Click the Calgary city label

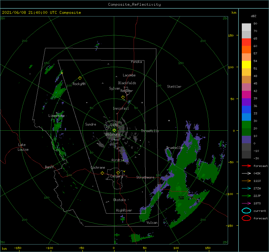coord(117,176)
